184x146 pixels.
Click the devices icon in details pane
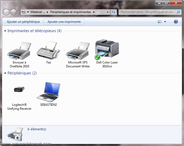(15, 134)
